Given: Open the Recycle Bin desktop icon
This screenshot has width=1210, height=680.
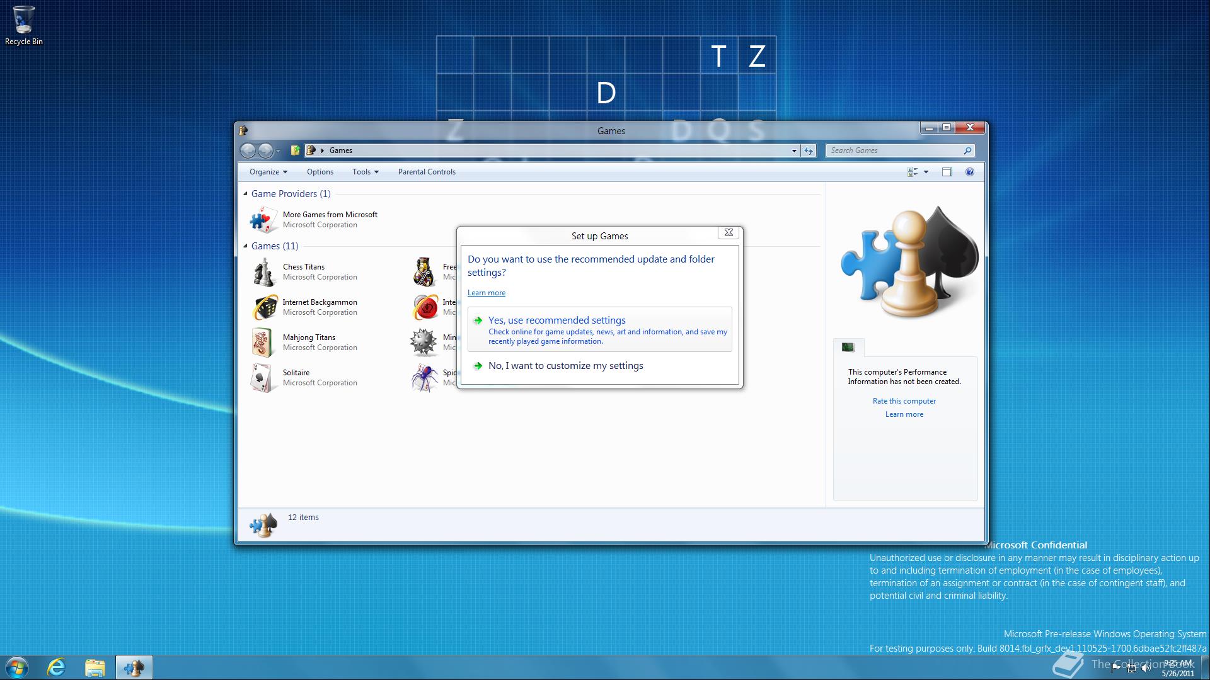Looking at the screenshot, I should pos(23,25).
